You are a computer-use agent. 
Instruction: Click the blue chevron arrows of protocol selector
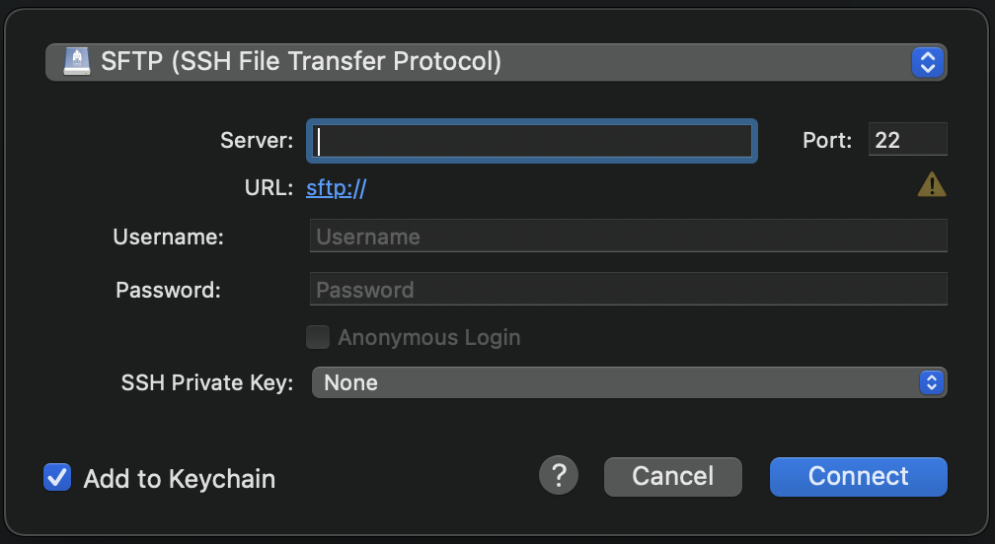(x=926, y=62)
